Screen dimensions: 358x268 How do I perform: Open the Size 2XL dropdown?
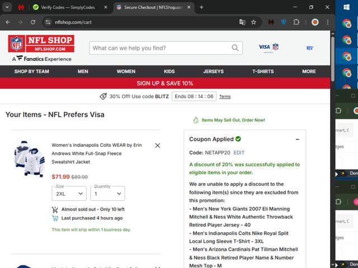click(x=69, y=194)
